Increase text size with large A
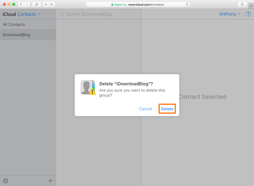The height and width of the screenshot is (186, 254). [x=51, y=4]
